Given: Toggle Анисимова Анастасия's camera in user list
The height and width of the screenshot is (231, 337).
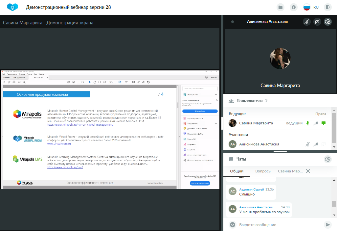Looking at the screenshot, I should click(316, 144).
